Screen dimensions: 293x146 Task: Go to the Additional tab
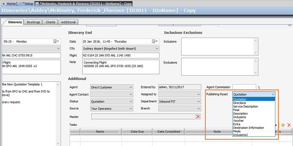click(x=68, y=22)
